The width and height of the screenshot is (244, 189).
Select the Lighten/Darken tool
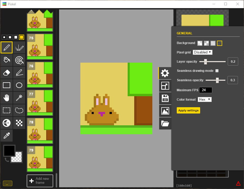coord(7,123)
